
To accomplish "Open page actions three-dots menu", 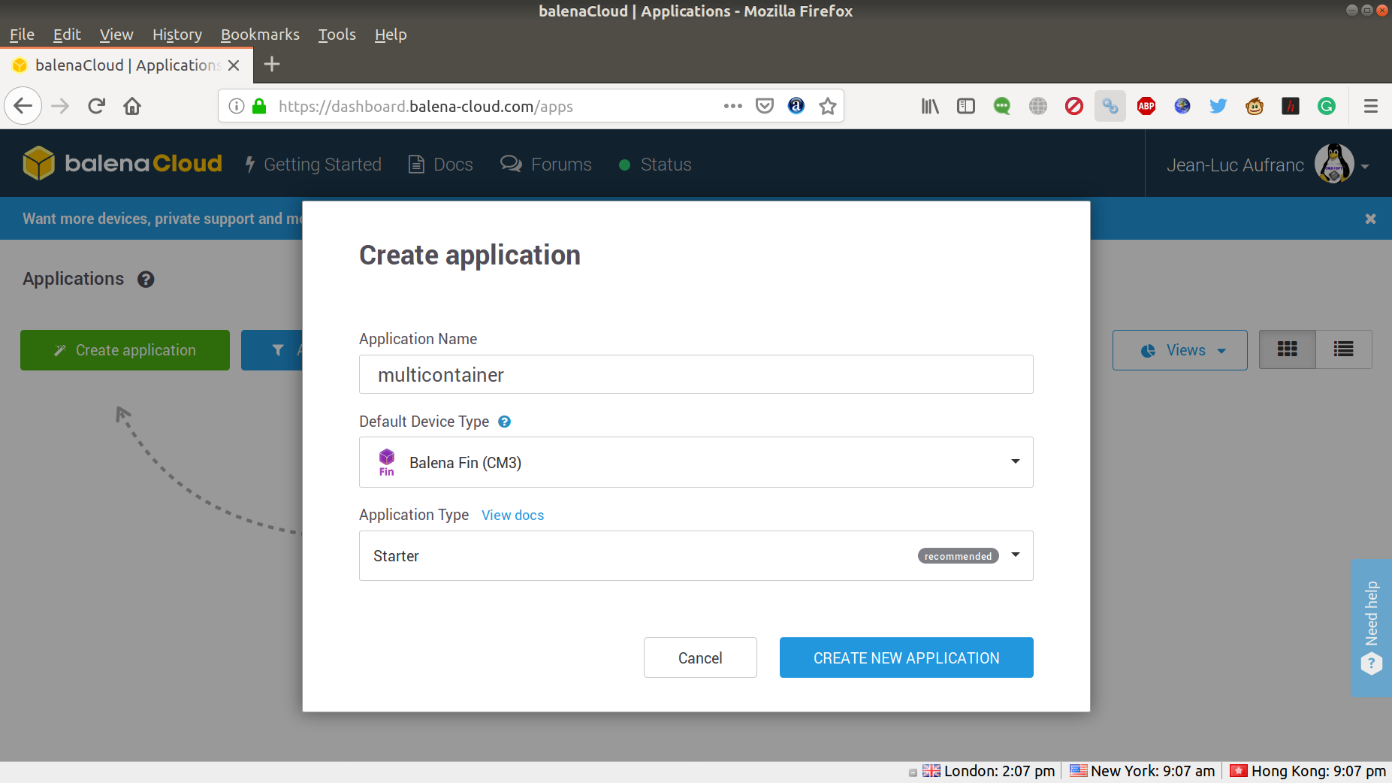I will pos(732,106).
